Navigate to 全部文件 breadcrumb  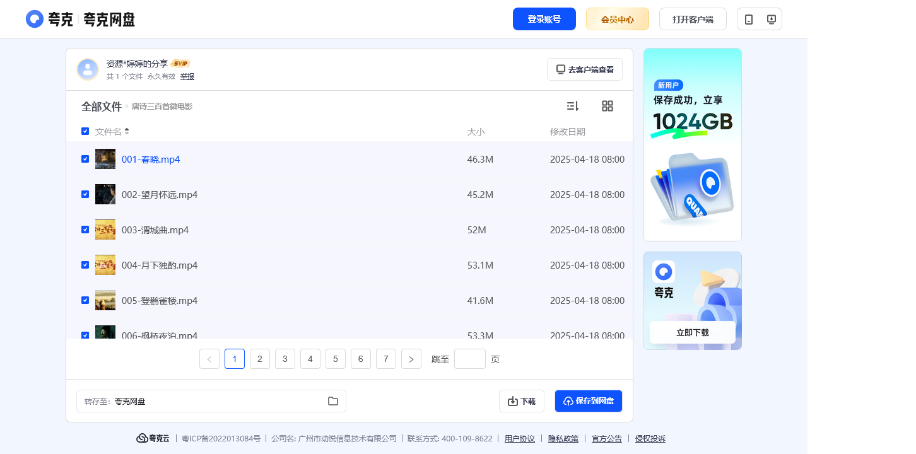point(102,107)
